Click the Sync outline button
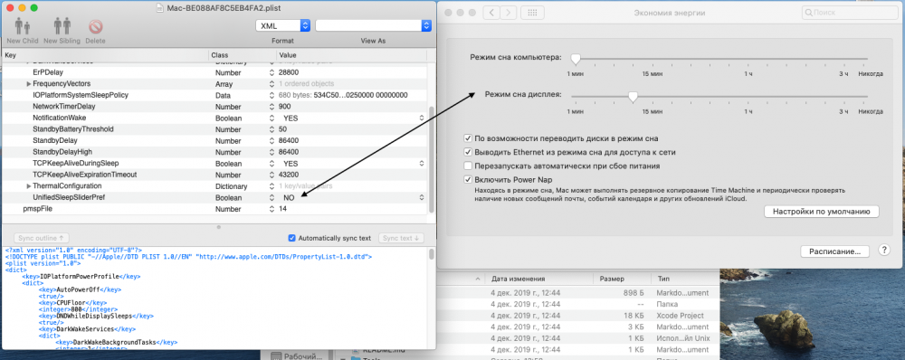The image size is (905, 360). (41, 238)
